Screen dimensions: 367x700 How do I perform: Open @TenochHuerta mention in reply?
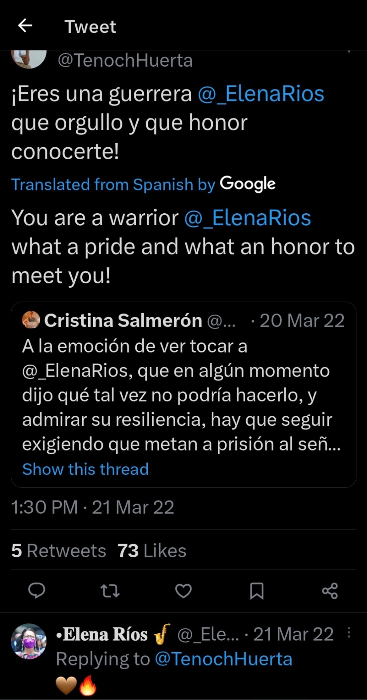224,659
